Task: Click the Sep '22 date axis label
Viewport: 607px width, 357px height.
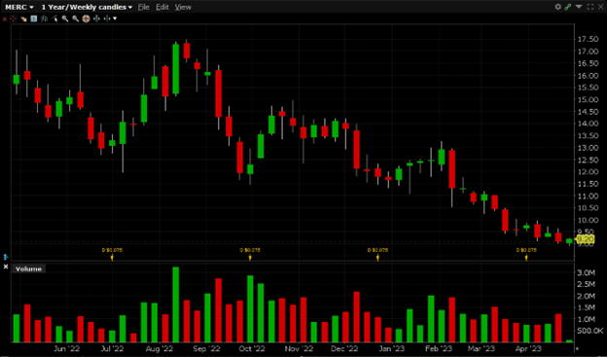Action: tap(206, 348)
